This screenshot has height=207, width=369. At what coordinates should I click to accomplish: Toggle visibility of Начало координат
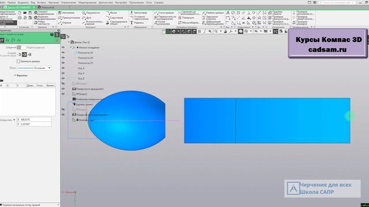(63, 47)
